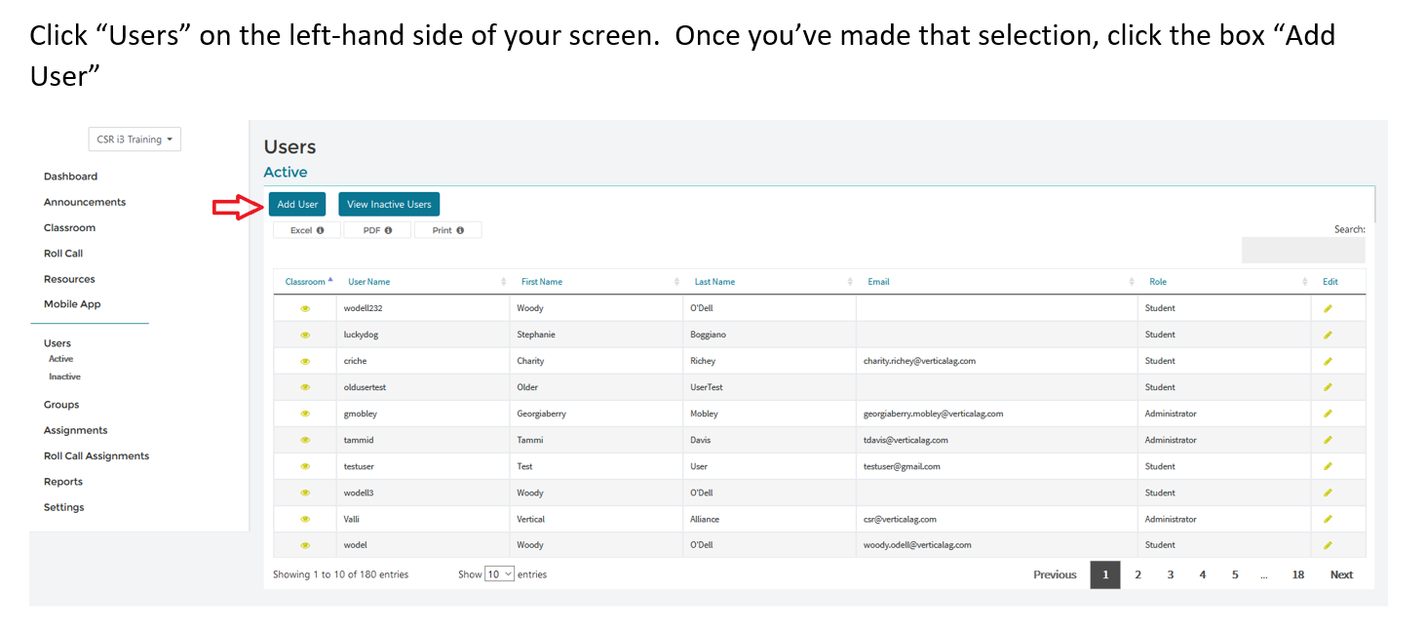Click the Add User button
Image resolution: width=1426 pixels, height=632 pixels.
point(297,205)
